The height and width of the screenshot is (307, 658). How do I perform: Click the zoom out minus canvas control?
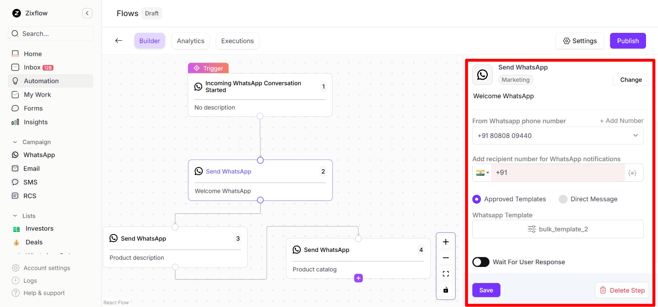[446, 258]
